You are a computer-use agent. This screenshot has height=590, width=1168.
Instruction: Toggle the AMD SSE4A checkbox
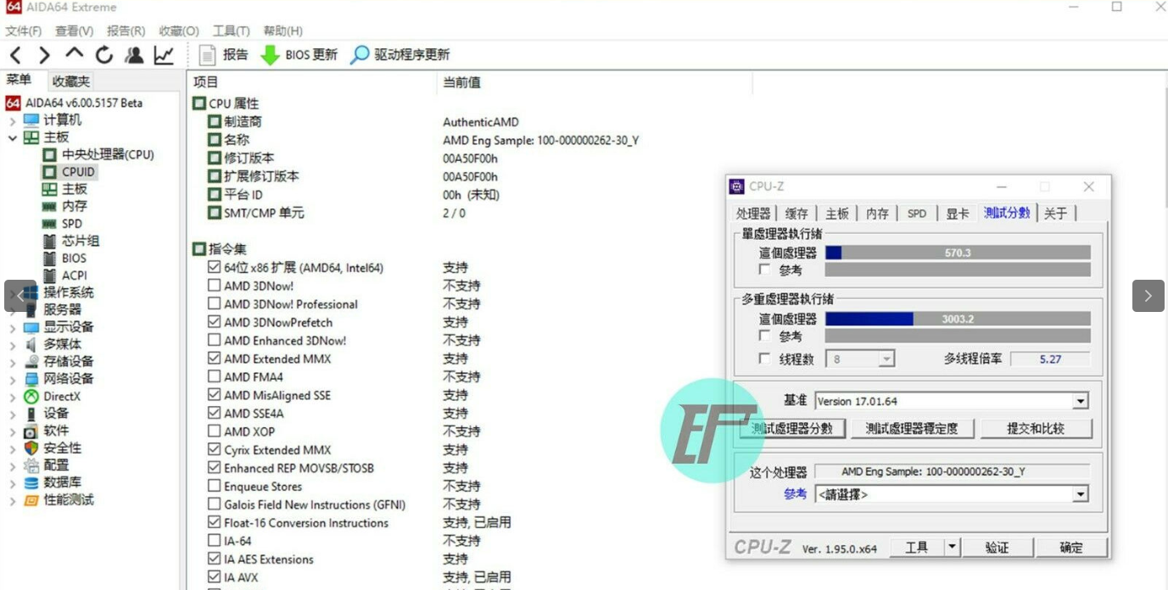[214, 414]
